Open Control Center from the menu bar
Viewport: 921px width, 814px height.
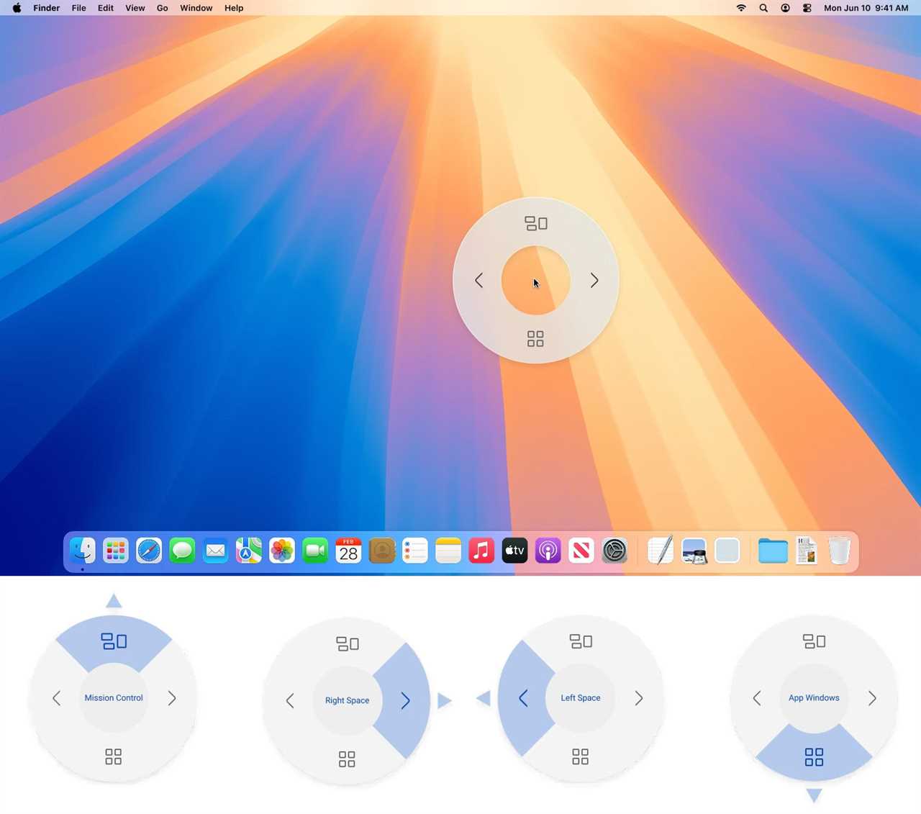(807, 8)
